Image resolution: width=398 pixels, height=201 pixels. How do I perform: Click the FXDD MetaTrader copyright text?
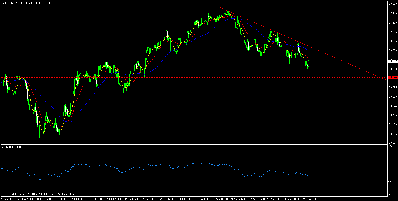tap(39, 194)
